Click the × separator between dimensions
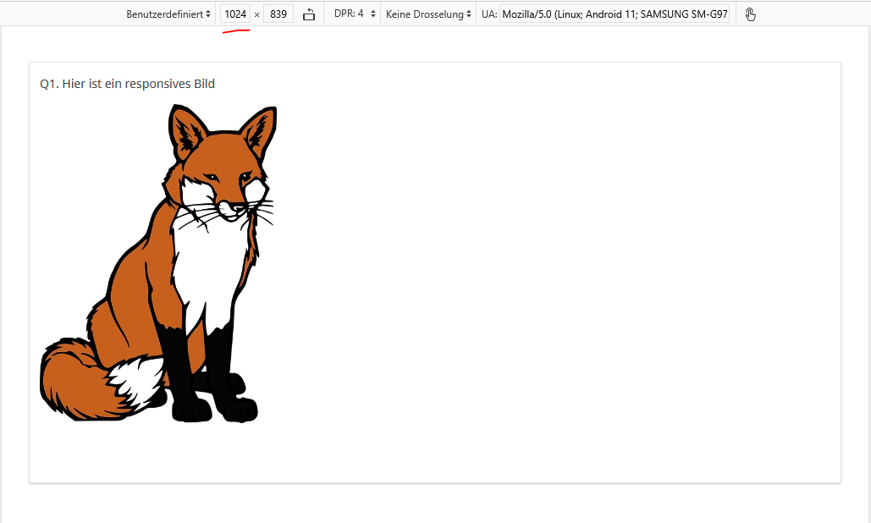 click(x=256, y=15)
